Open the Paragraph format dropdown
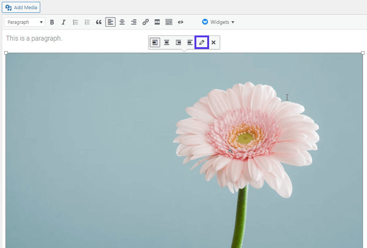367x248 pixels. (x=24, y=22)
